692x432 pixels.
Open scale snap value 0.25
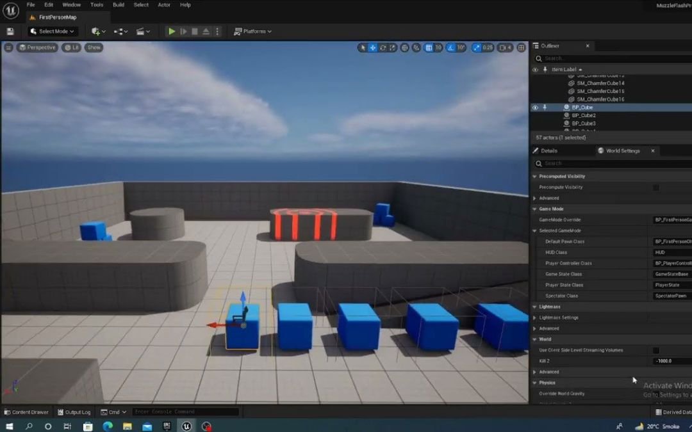click(488, 47)
